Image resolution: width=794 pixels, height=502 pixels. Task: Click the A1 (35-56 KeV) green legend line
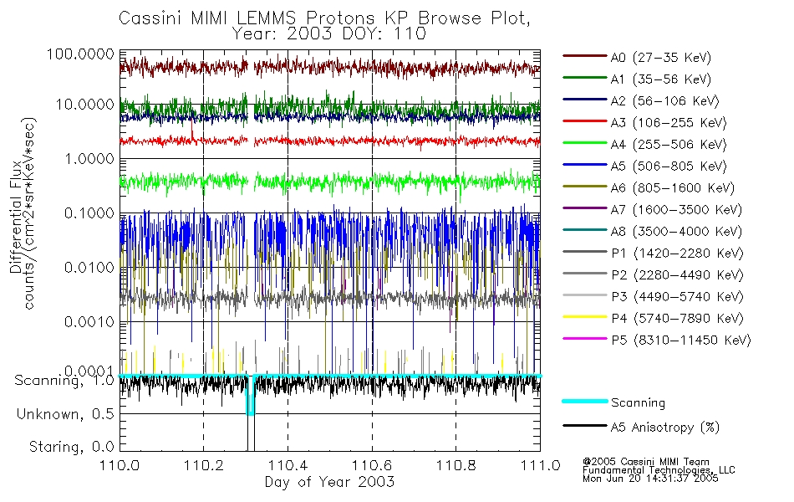coord(584,77)
